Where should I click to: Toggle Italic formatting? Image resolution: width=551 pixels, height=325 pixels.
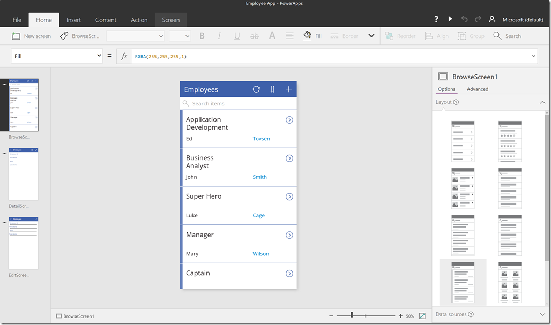click(x=219, y=36)
